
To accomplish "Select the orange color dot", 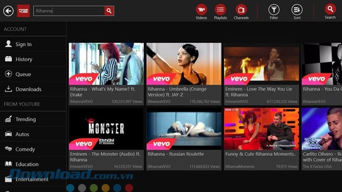I will click(x=106, y=188).
